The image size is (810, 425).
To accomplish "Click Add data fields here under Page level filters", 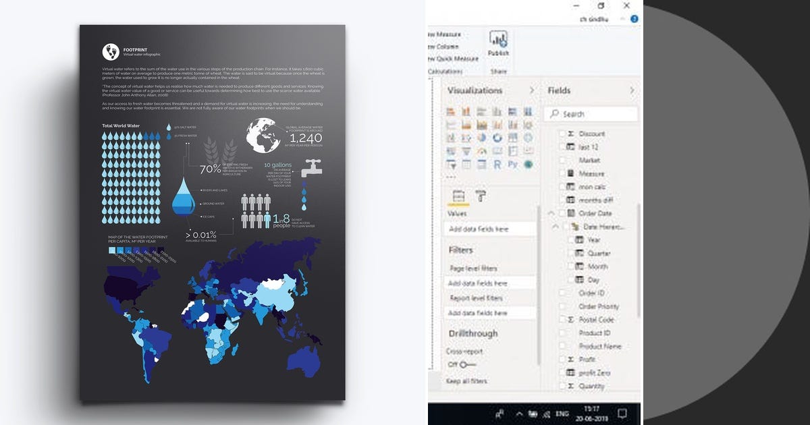I will pyautogui.click(x=489, y=283).
